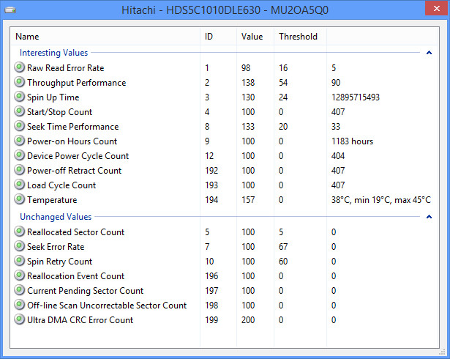Click the Ultra DMA CRC Error Count icon
Viewport: 450px width, 359px height.
[x=19, y=319]
